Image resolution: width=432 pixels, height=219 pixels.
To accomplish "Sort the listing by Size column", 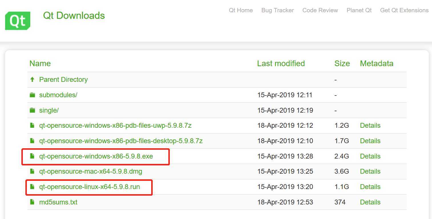I will [x=342, y=63].
